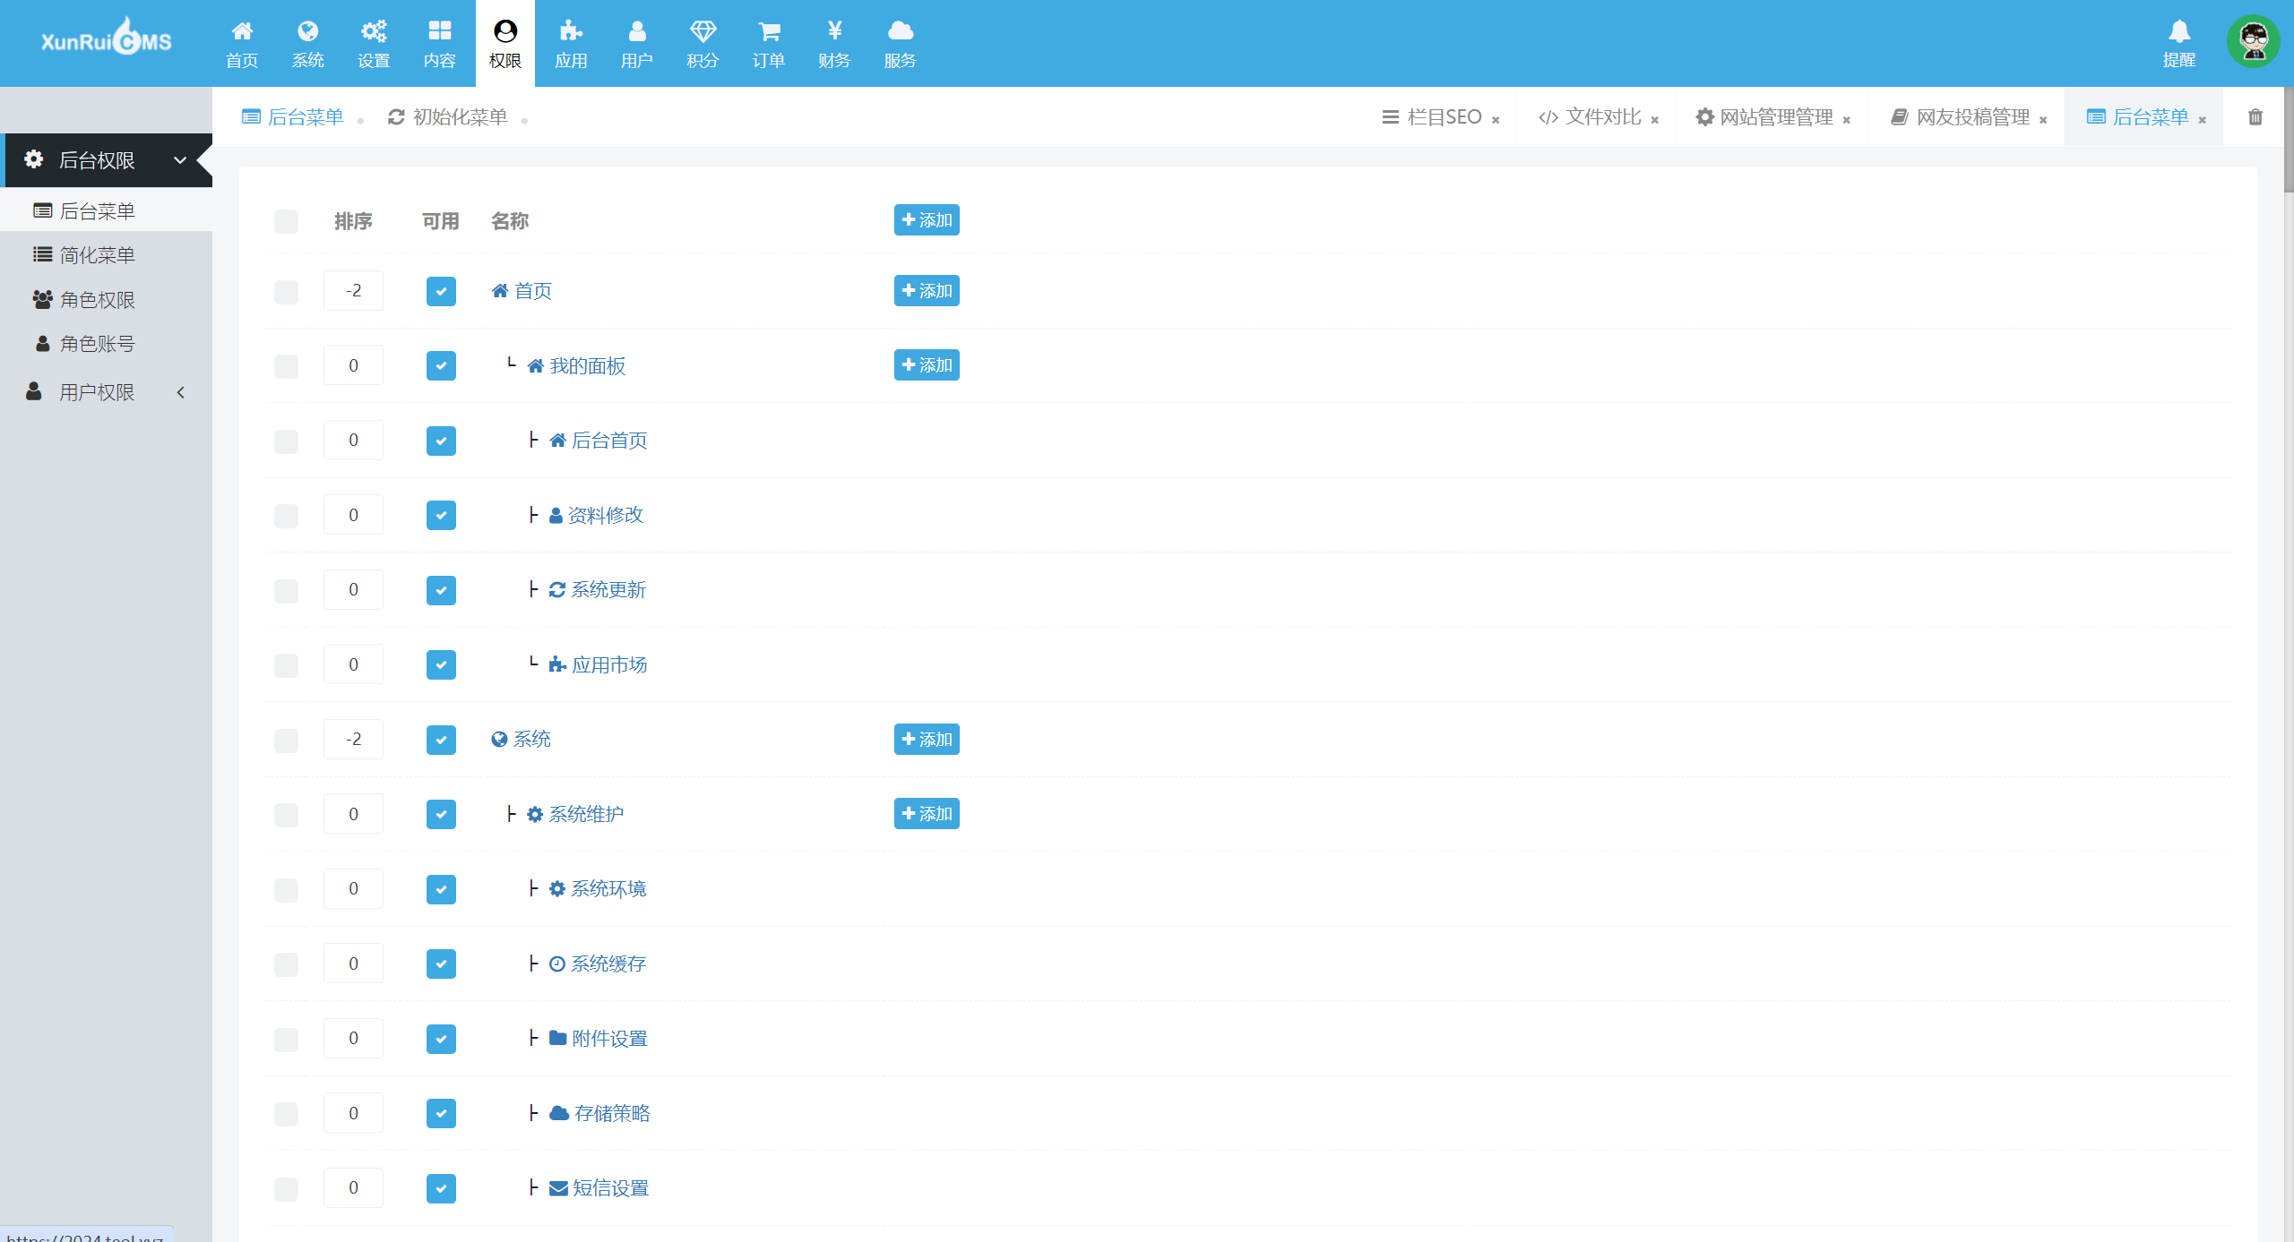Image resolution: width=2294 pixels, height=1242 pixels.
Task: Select 角色权限 in the sidebar
Action: (106, 300)
